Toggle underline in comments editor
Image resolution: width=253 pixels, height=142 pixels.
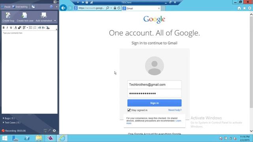click(11, 28)
